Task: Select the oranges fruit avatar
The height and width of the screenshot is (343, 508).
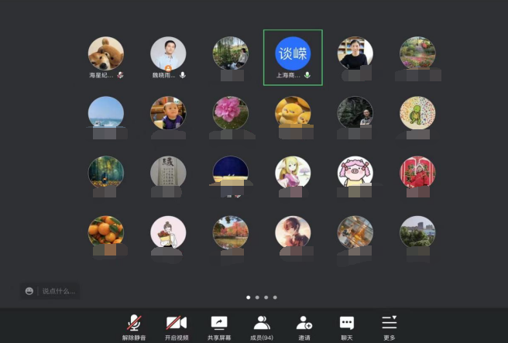Action: tap(106, 231)
